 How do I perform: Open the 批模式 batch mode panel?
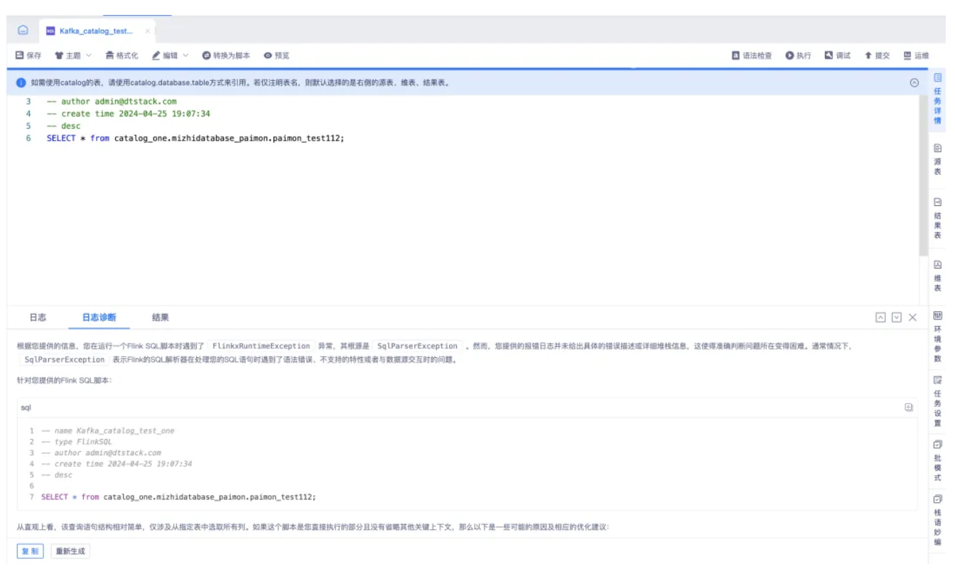point(937,460)
